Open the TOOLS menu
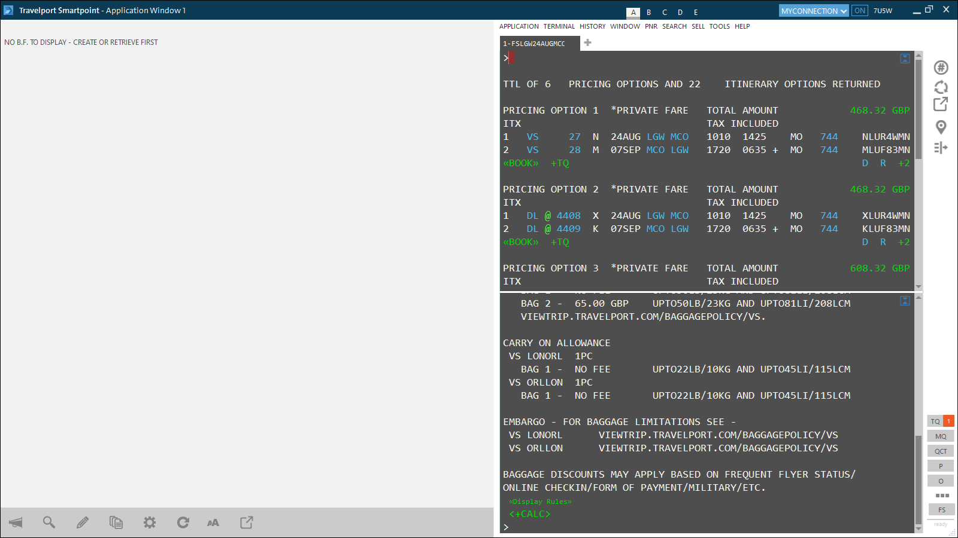The image size is (958, 538). pyautogui.click(x=720, y=26)
